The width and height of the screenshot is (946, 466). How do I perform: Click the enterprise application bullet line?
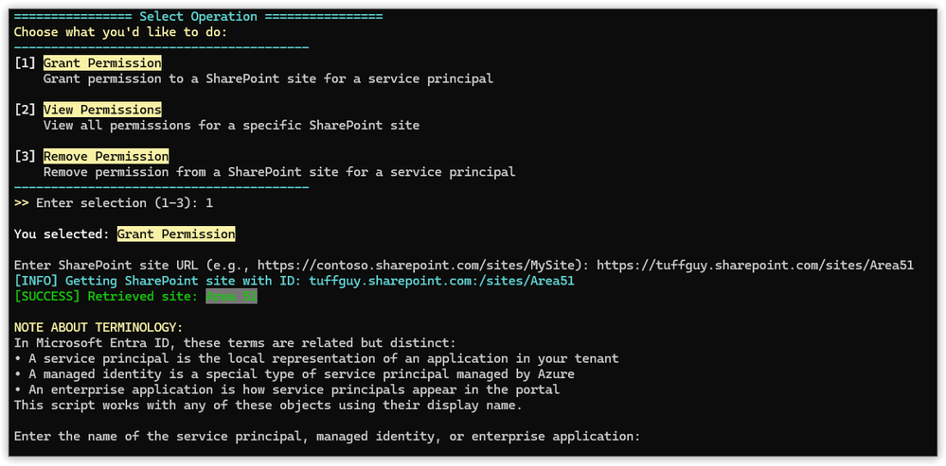pos(287,390)
